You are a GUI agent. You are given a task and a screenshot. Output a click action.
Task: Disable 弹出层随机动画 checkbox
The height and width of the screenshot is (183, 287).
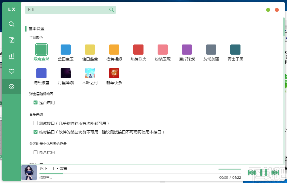[36, 102]
